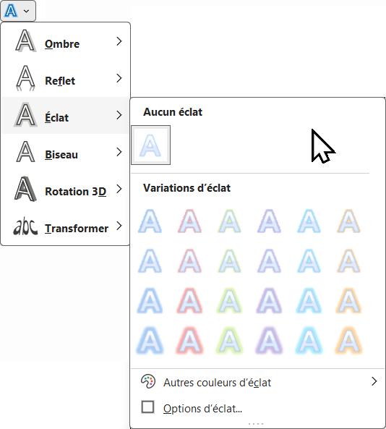Click the Biseau bevel effect icon
386x429 pixels.
click(x=25, y=152)
